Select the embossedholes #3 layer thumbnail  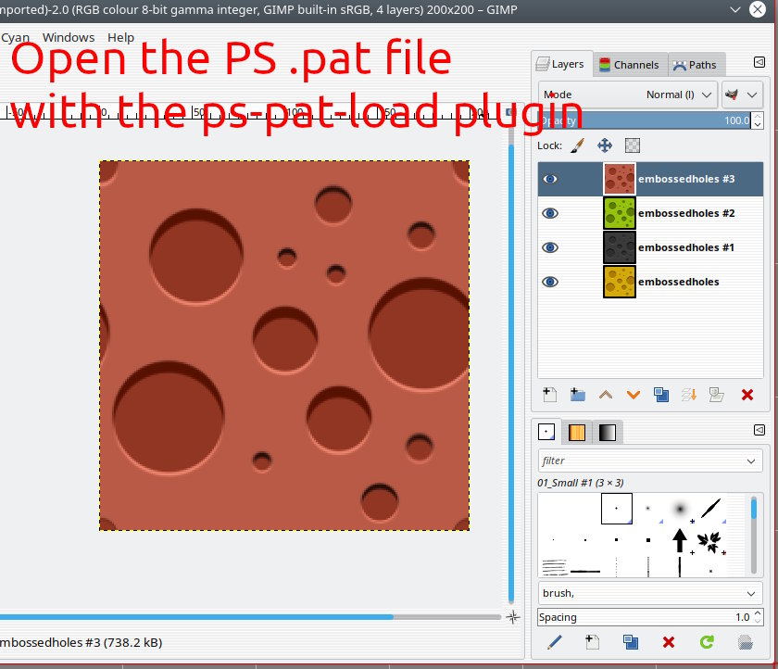coord(620,179)
